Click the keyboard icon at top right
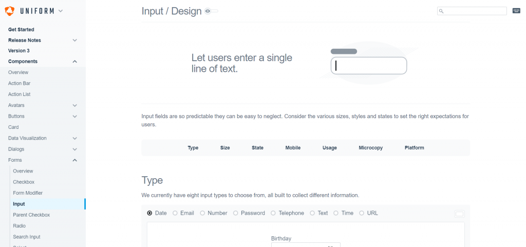 click(x=516, y=11)
